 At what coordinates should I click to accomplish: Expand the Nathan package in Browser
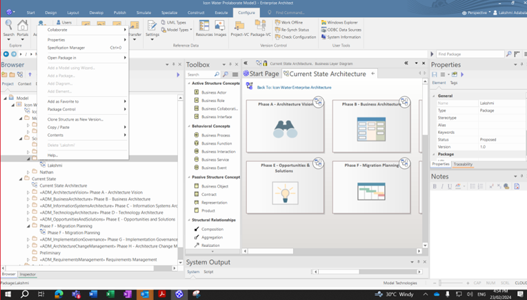coord(28,172)
